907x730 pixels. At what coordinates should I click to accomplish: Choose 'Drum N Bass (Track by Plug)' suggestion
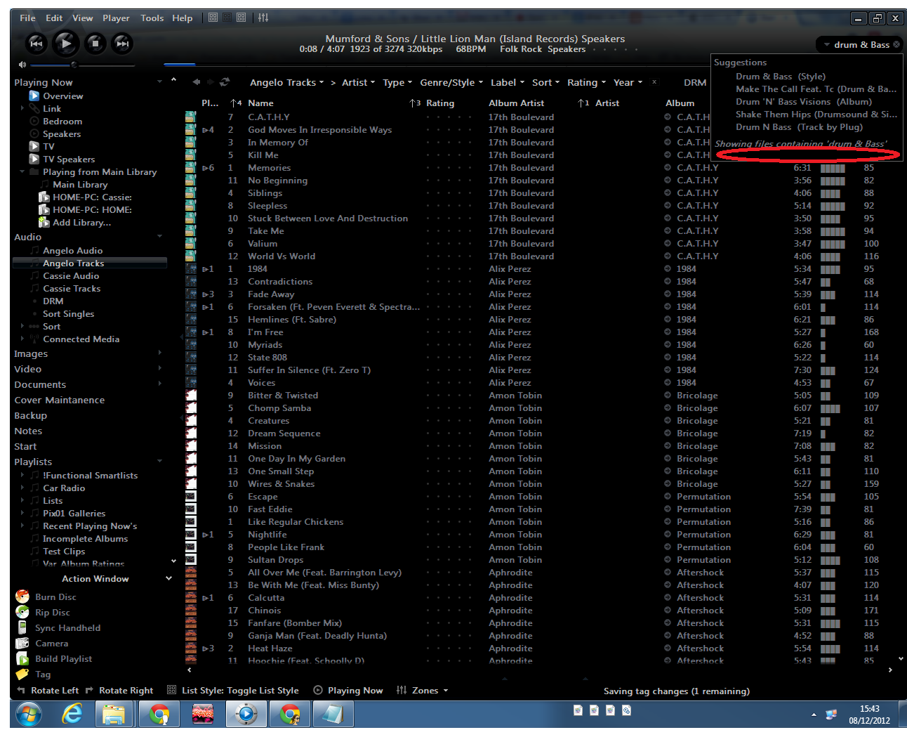(x=799, y=127)
